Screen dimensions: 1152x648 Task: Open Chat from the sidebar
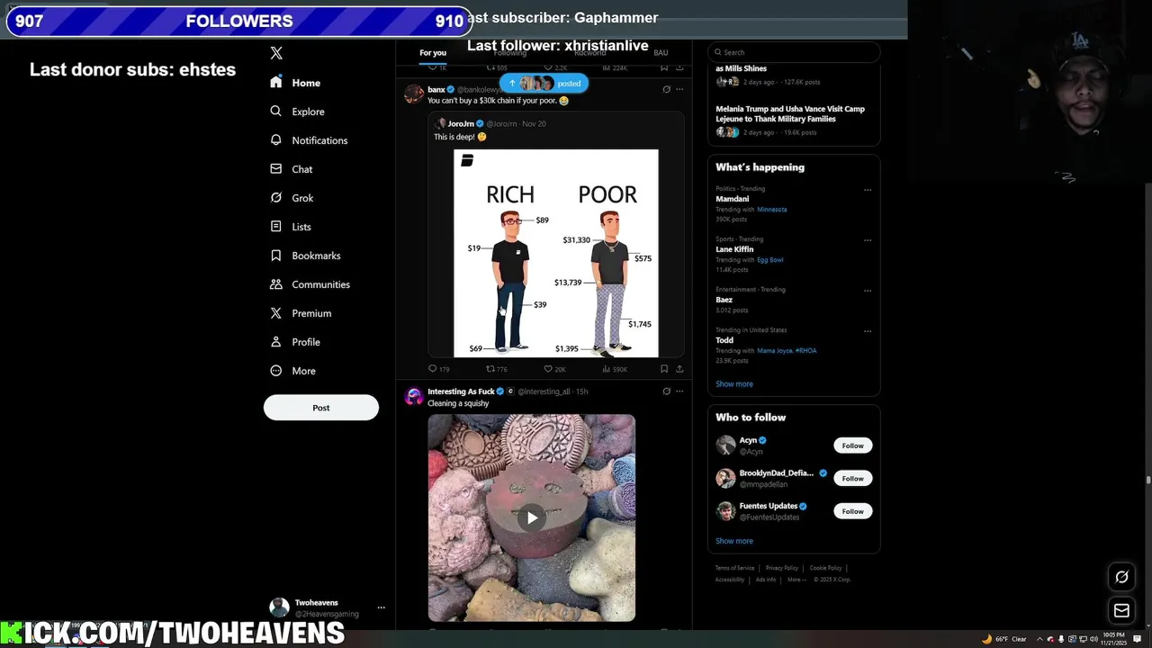coord(291,169)
